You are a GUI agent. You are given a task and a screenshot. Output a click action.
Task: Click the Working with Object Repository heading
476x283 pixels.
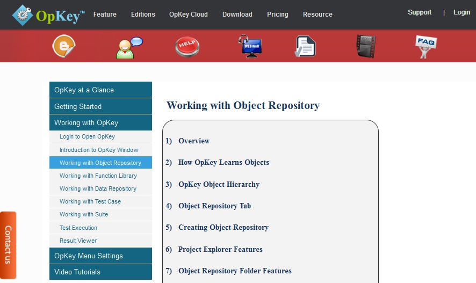pyautogui.click(x=243, y=105)
